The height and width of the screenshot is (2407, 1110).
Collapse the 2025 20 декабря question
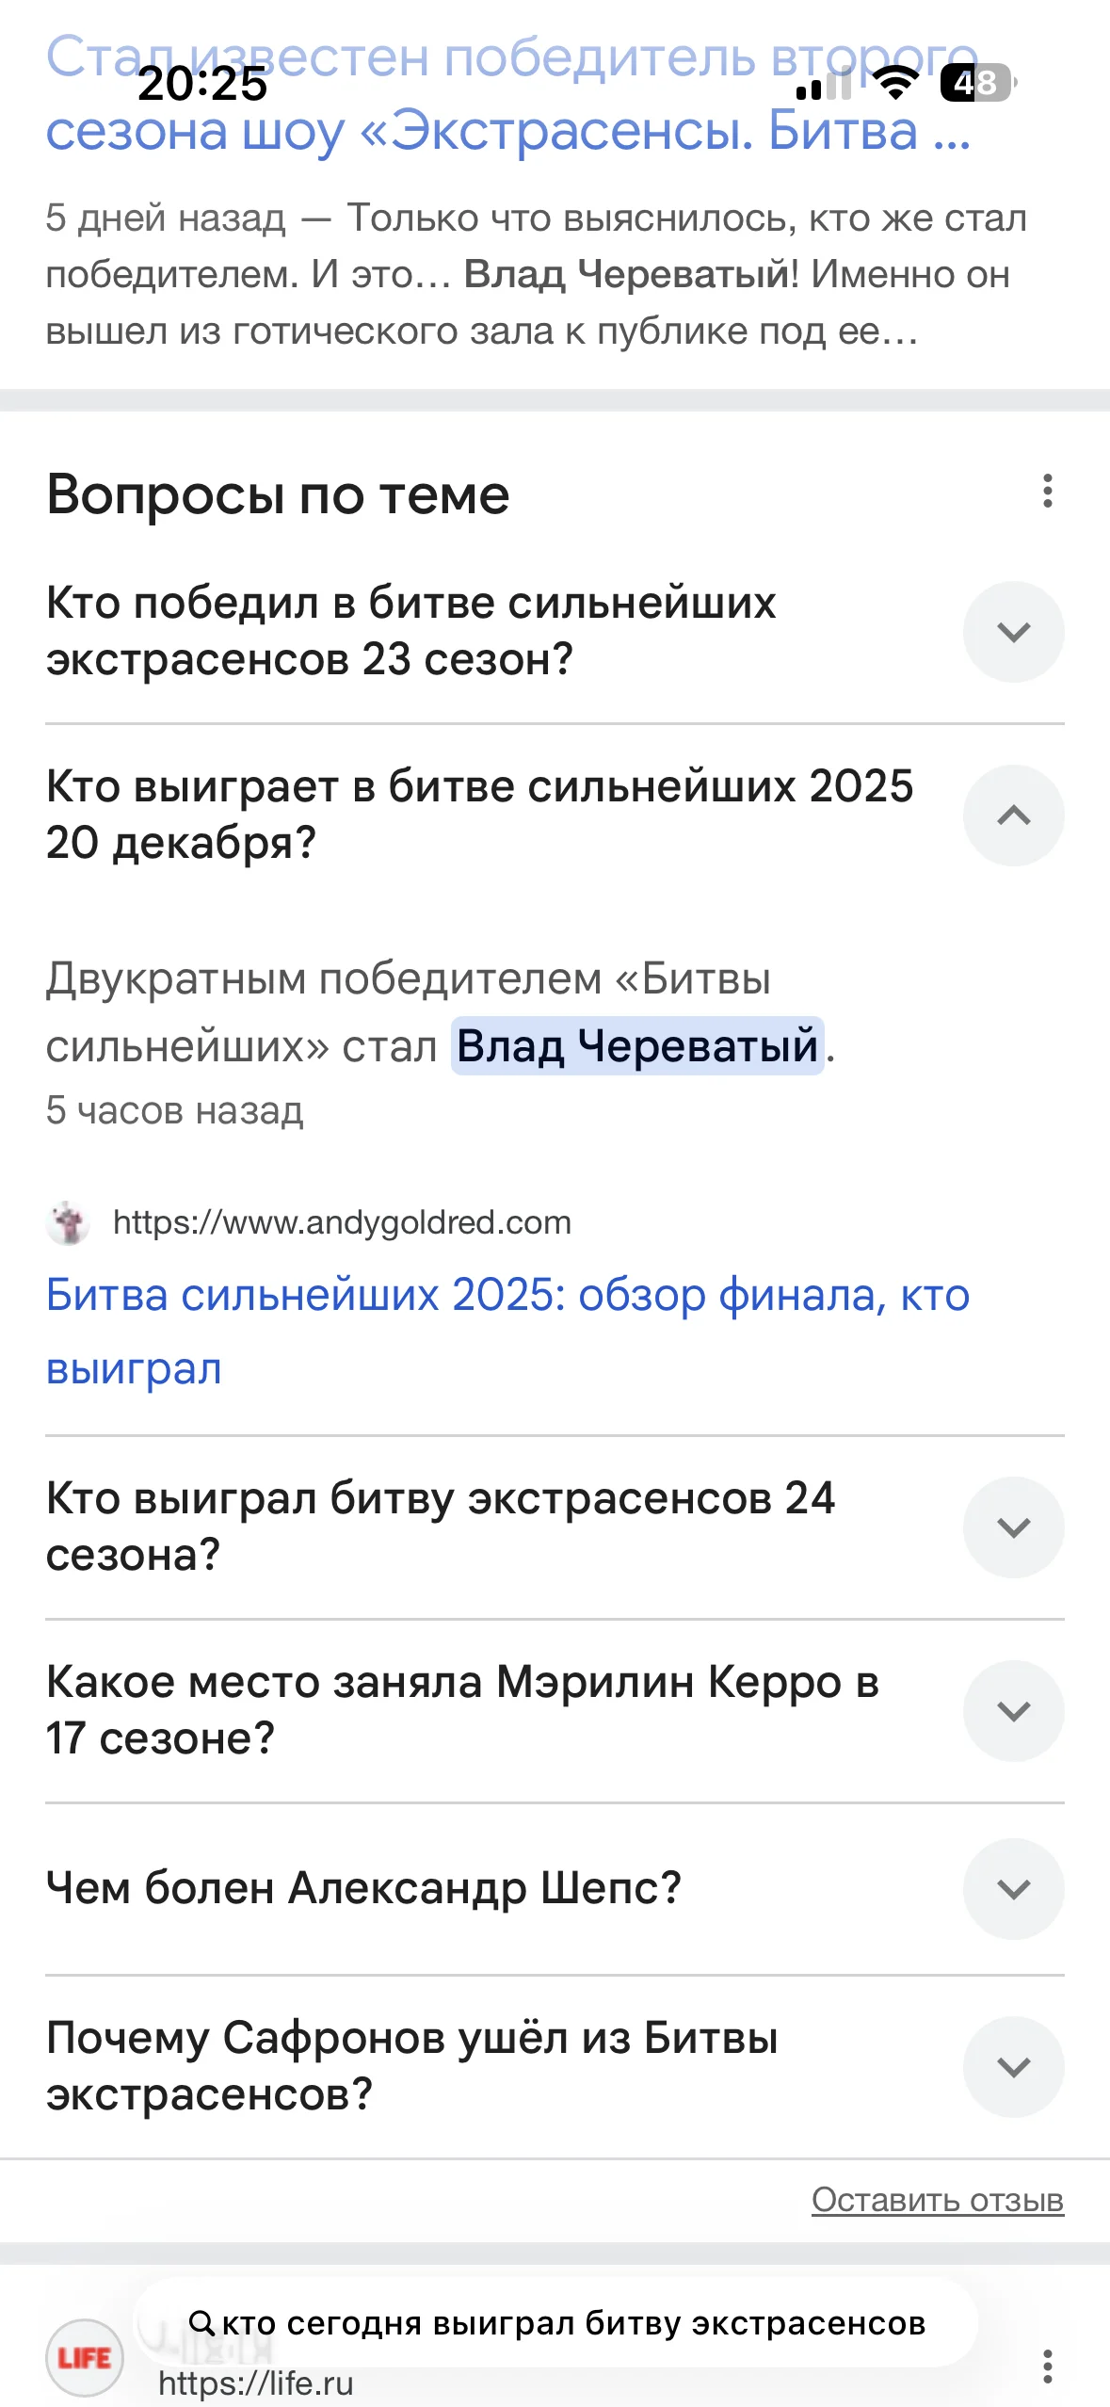[x=1013, y=816]
